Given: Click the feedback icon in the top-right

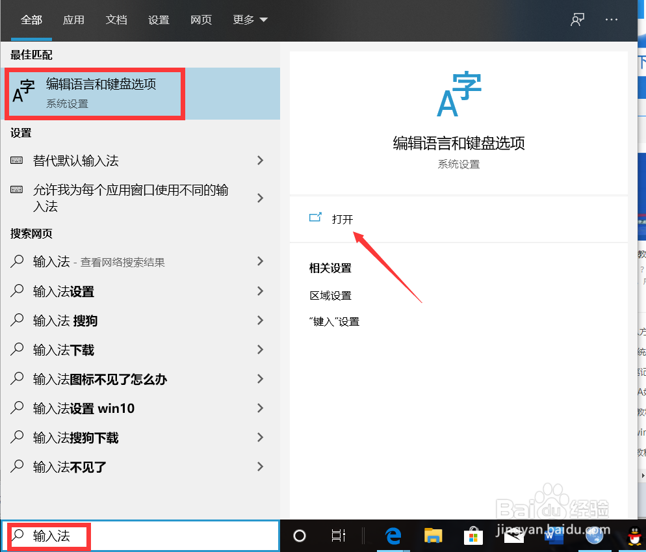Looking at the screenshot, I should (577, 20).
